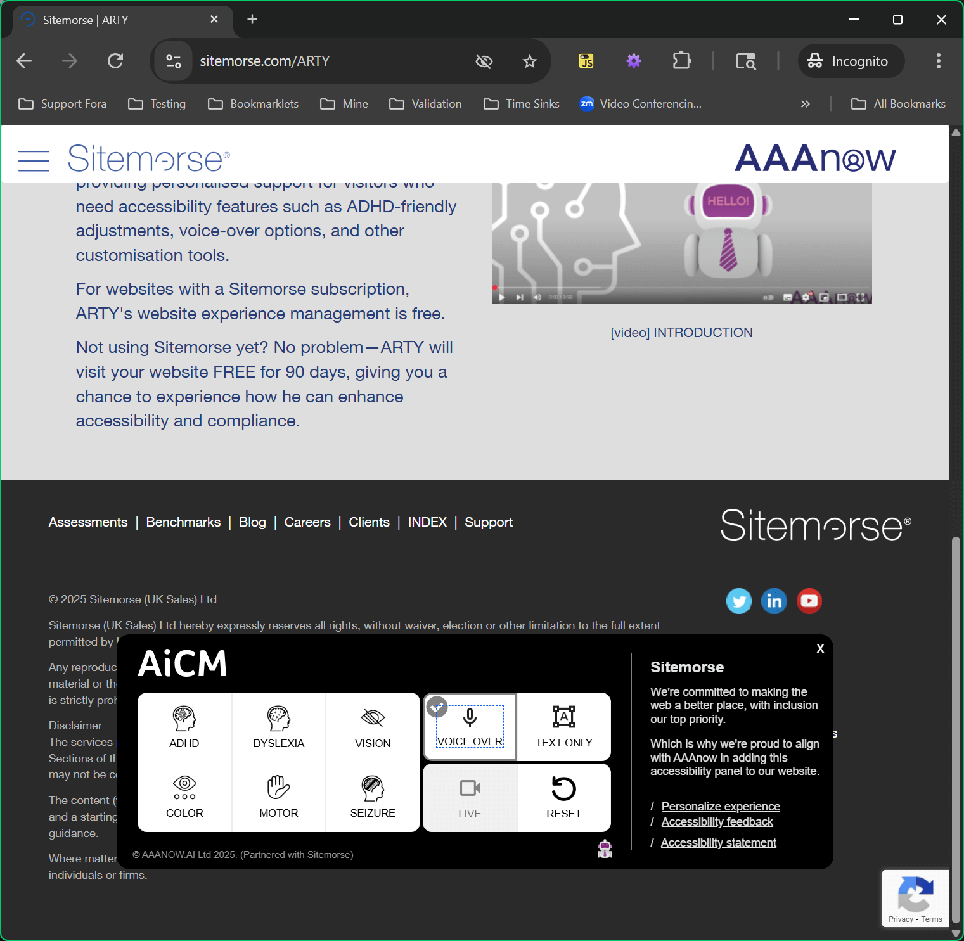
Task: Visit Careers footer link
Action: 307,522
